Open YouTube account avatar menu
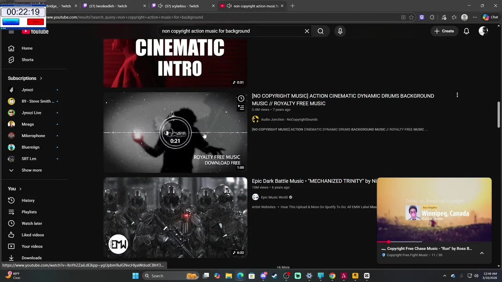Screen dimensions: 502x282 [x=483, y=31]
